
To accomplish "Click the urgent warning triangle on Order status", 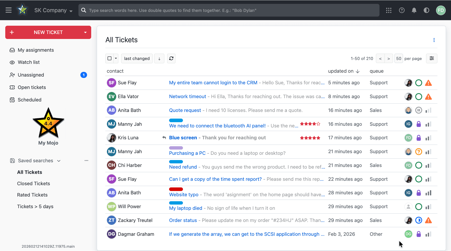I will pyautogui.click(x=428, y=220).
